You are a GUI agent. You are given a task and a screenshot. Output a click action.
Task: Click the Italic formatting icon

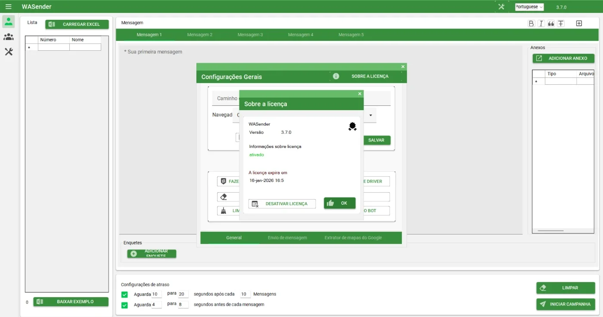[x=541, y=23]
